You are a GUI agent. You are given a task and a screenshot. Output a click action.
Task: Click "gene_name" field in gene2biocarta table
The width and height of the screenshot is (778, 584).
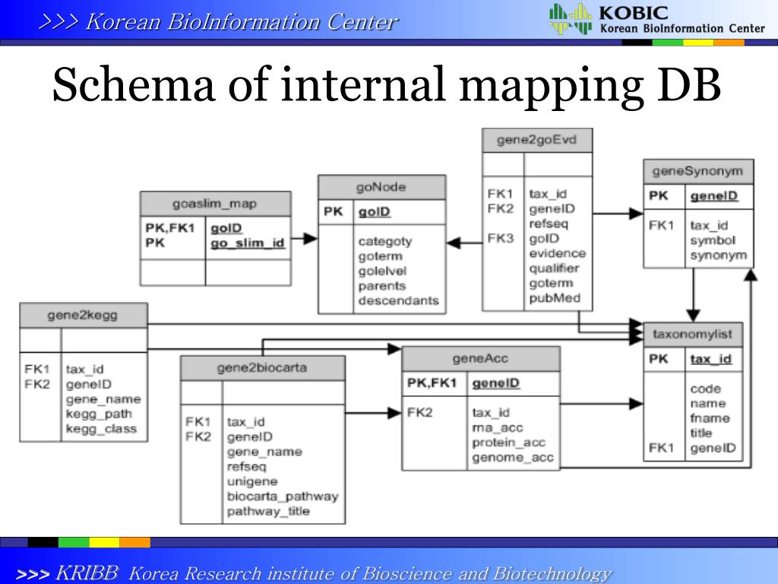[x=264, y=452]
